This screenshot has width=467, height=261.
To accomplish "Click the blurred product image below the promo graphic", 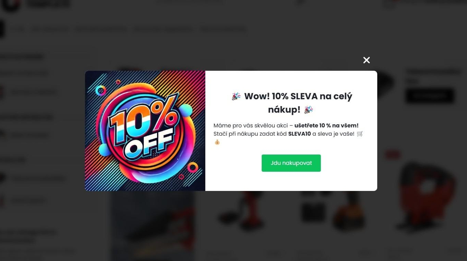I will click(153, 226).
